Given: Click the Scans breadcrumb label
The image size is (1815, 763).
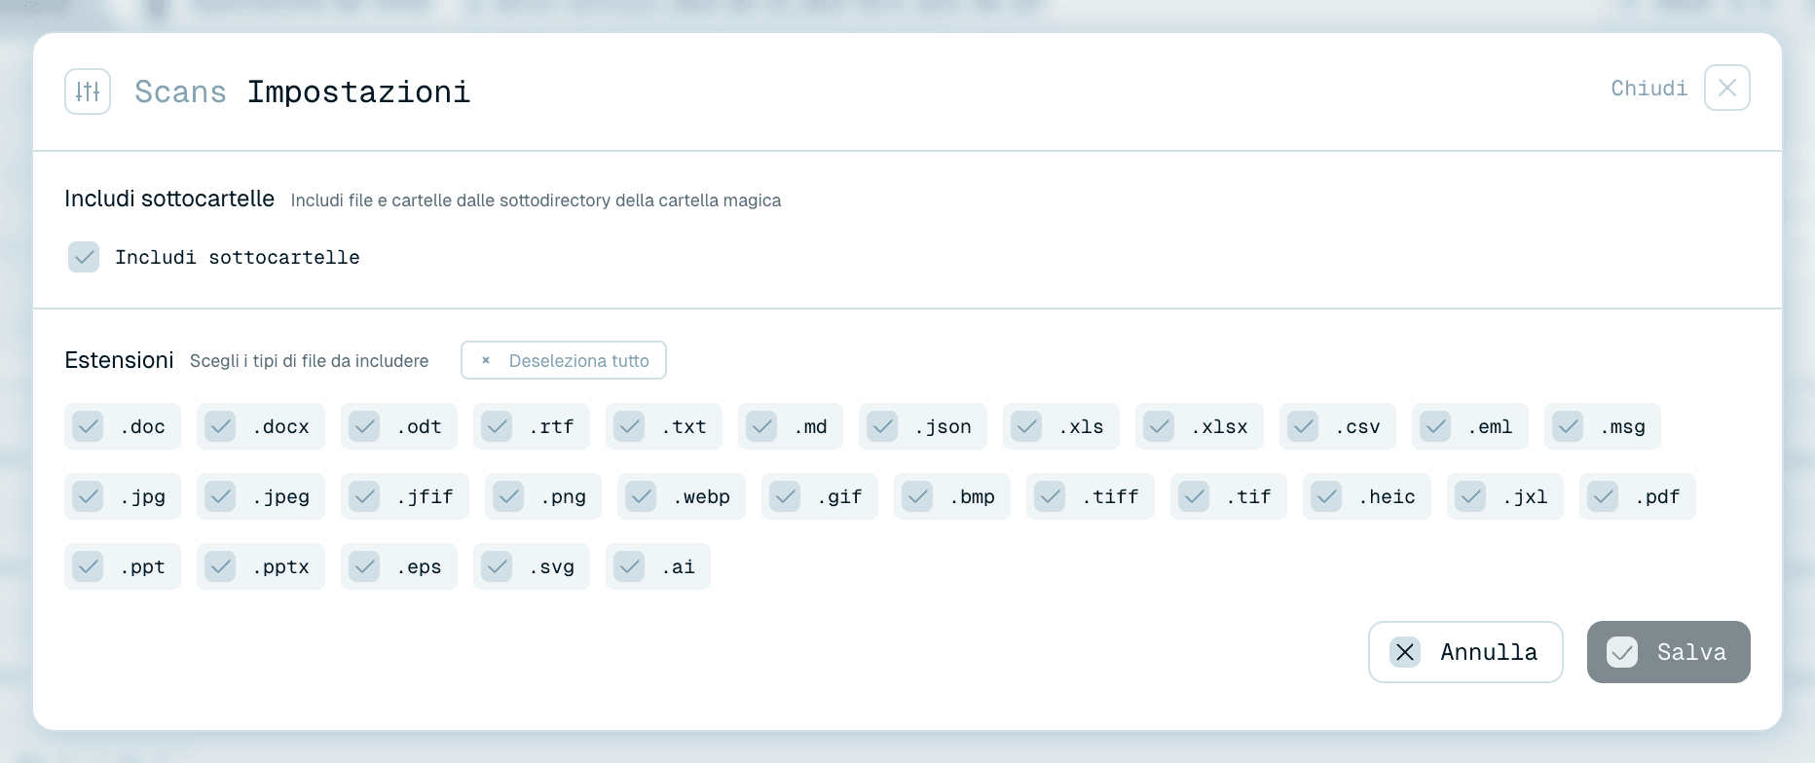Looking at the screenshot, I should pos(180,91).
